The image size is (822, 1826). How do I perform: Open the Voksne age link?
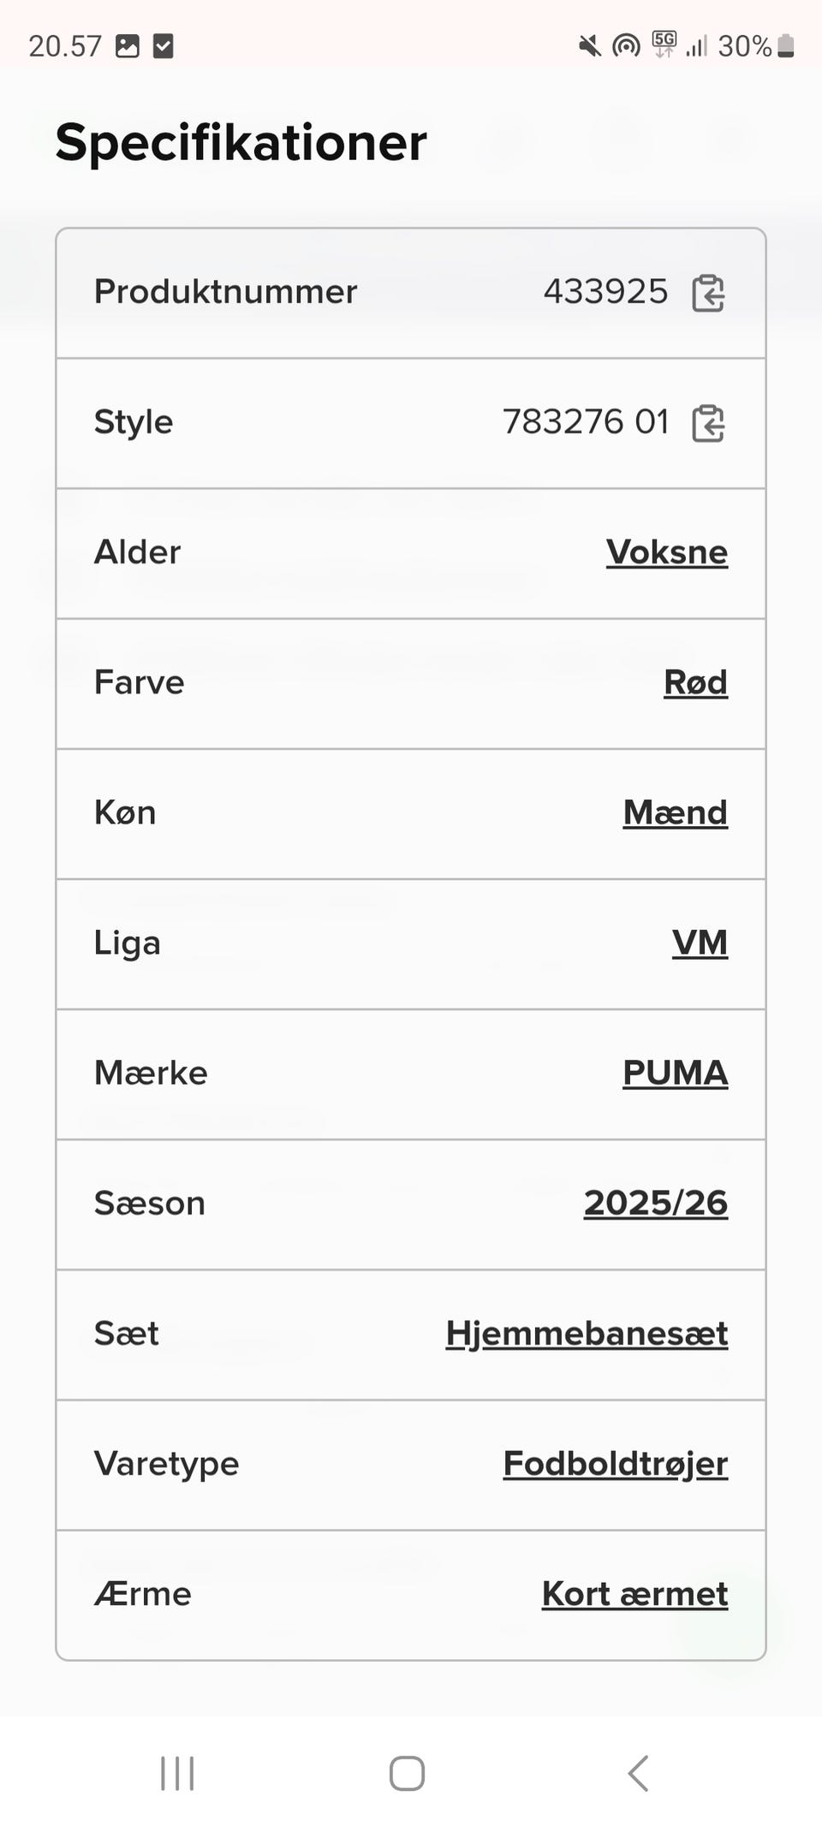[x=666, y=552]
